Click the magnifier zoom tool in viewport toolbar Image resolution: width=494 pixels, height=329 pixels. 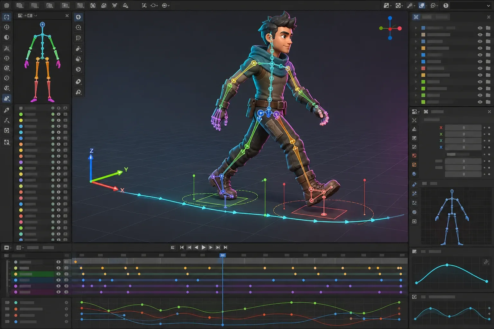(78, 28)
